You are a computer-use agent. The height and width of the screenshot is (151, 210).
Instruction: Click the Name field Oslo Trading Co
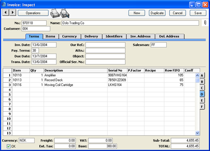[130, 23]
